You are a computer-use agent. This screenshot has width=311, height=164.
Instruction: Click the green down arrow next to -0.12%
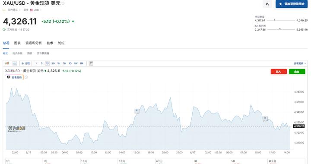(73, 22)
